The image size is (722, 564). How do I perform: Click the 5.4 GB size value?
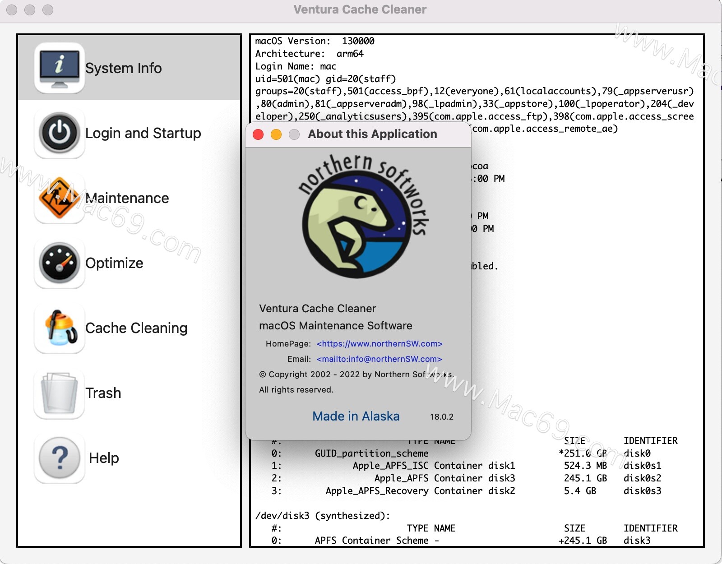point(580,491)
